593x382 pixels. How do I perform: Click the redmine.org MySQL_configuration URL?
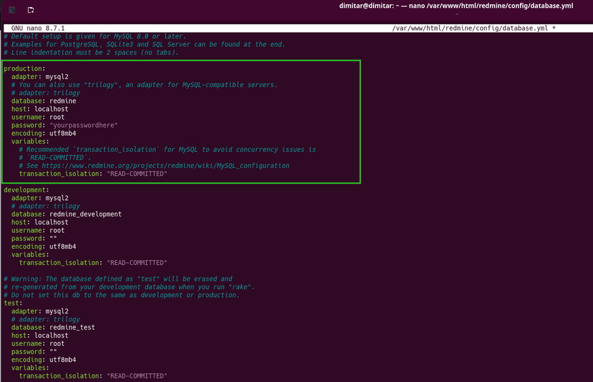click(x=165, y=165)
